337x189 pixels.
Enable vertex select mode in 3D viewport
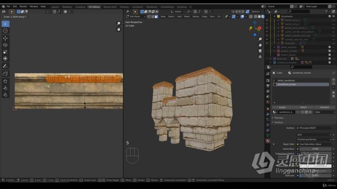click(149, 17)
